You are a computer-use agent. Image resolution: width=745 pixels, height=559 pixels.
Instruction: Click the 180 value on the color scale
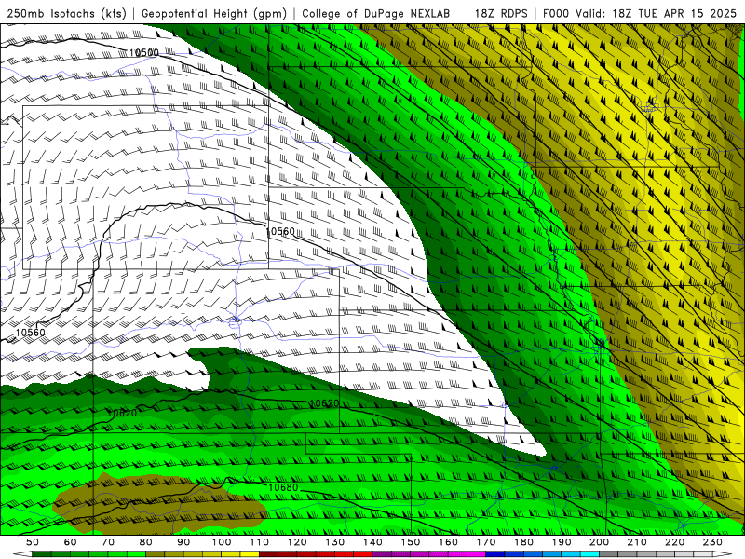pos(523,542)
